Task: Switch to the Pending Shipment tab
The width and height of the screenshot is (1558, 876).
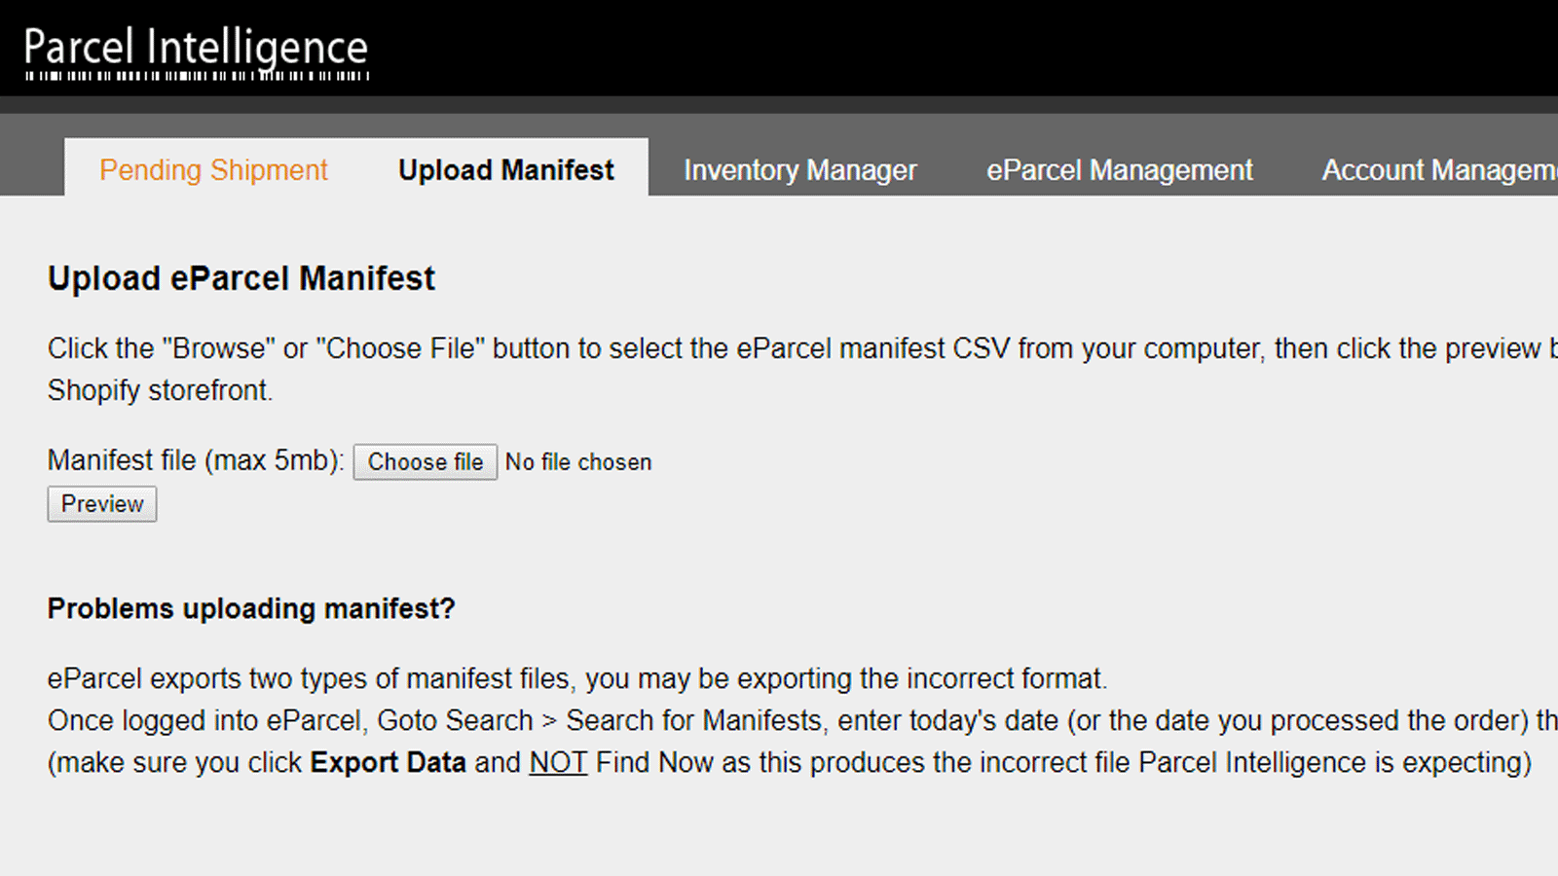Action: click(212, 169)
